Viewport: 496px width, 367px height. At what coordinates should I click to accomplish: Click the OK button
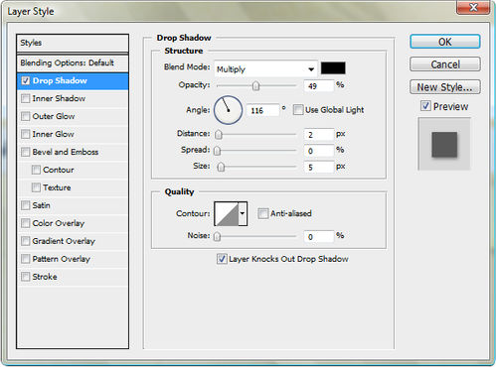[445, 42]
